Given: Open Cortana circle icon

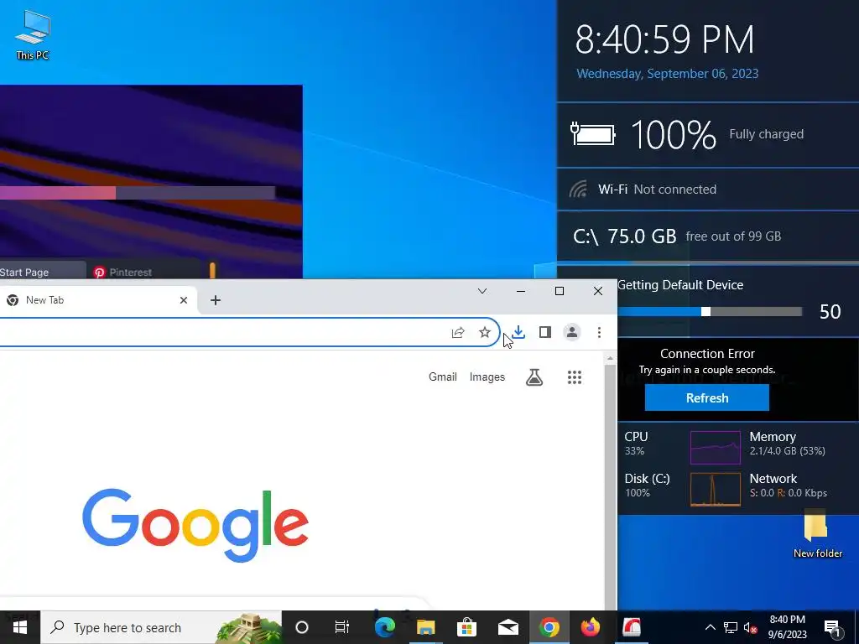Looking at the screenshot, I should pyautogui.click(x=302, y=627).
